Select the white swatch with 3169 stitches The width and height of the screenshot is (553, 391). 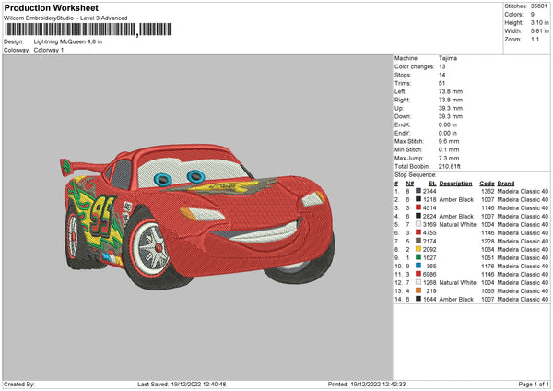click(x=419, y=224)
